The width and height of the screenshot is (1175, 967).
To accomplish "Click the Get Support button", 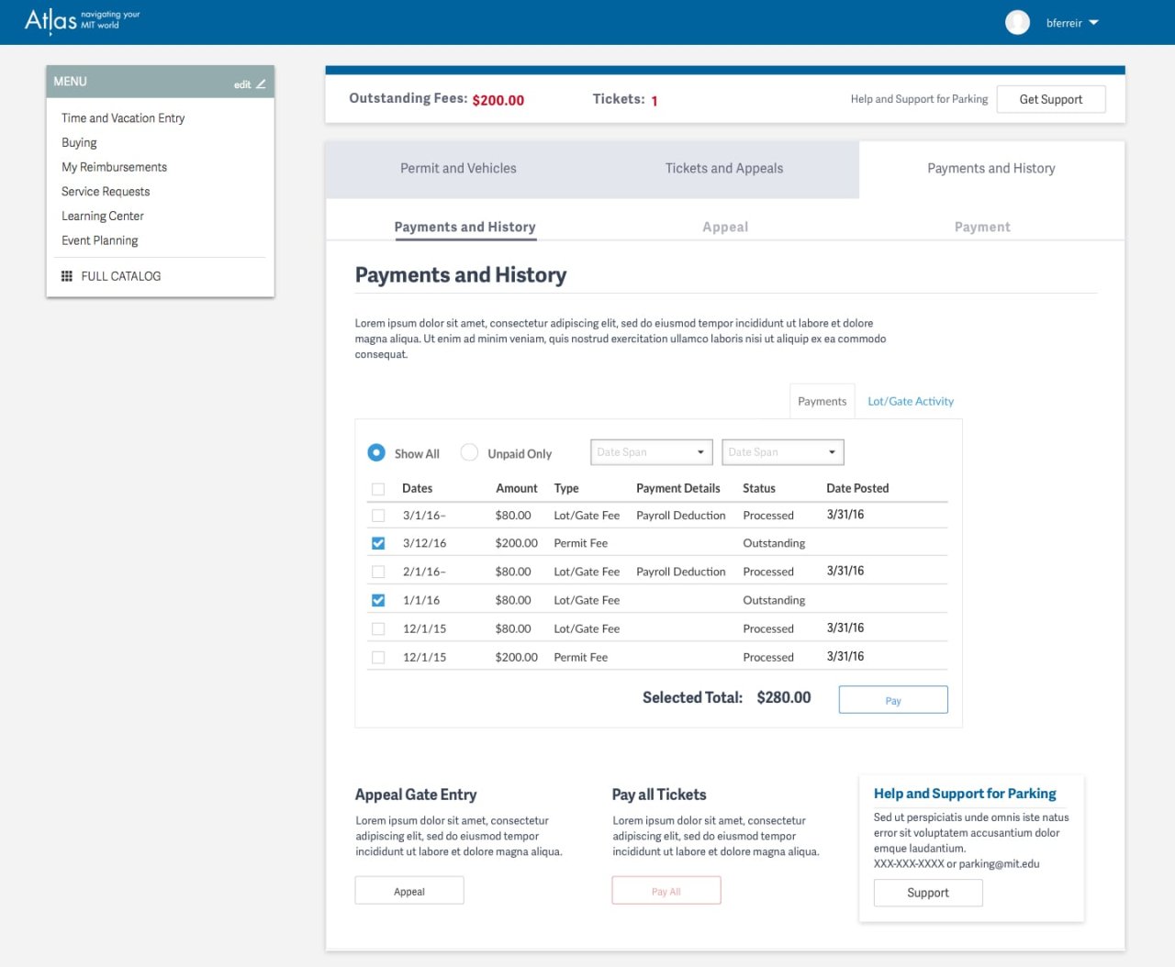I will coord(1050,99).
